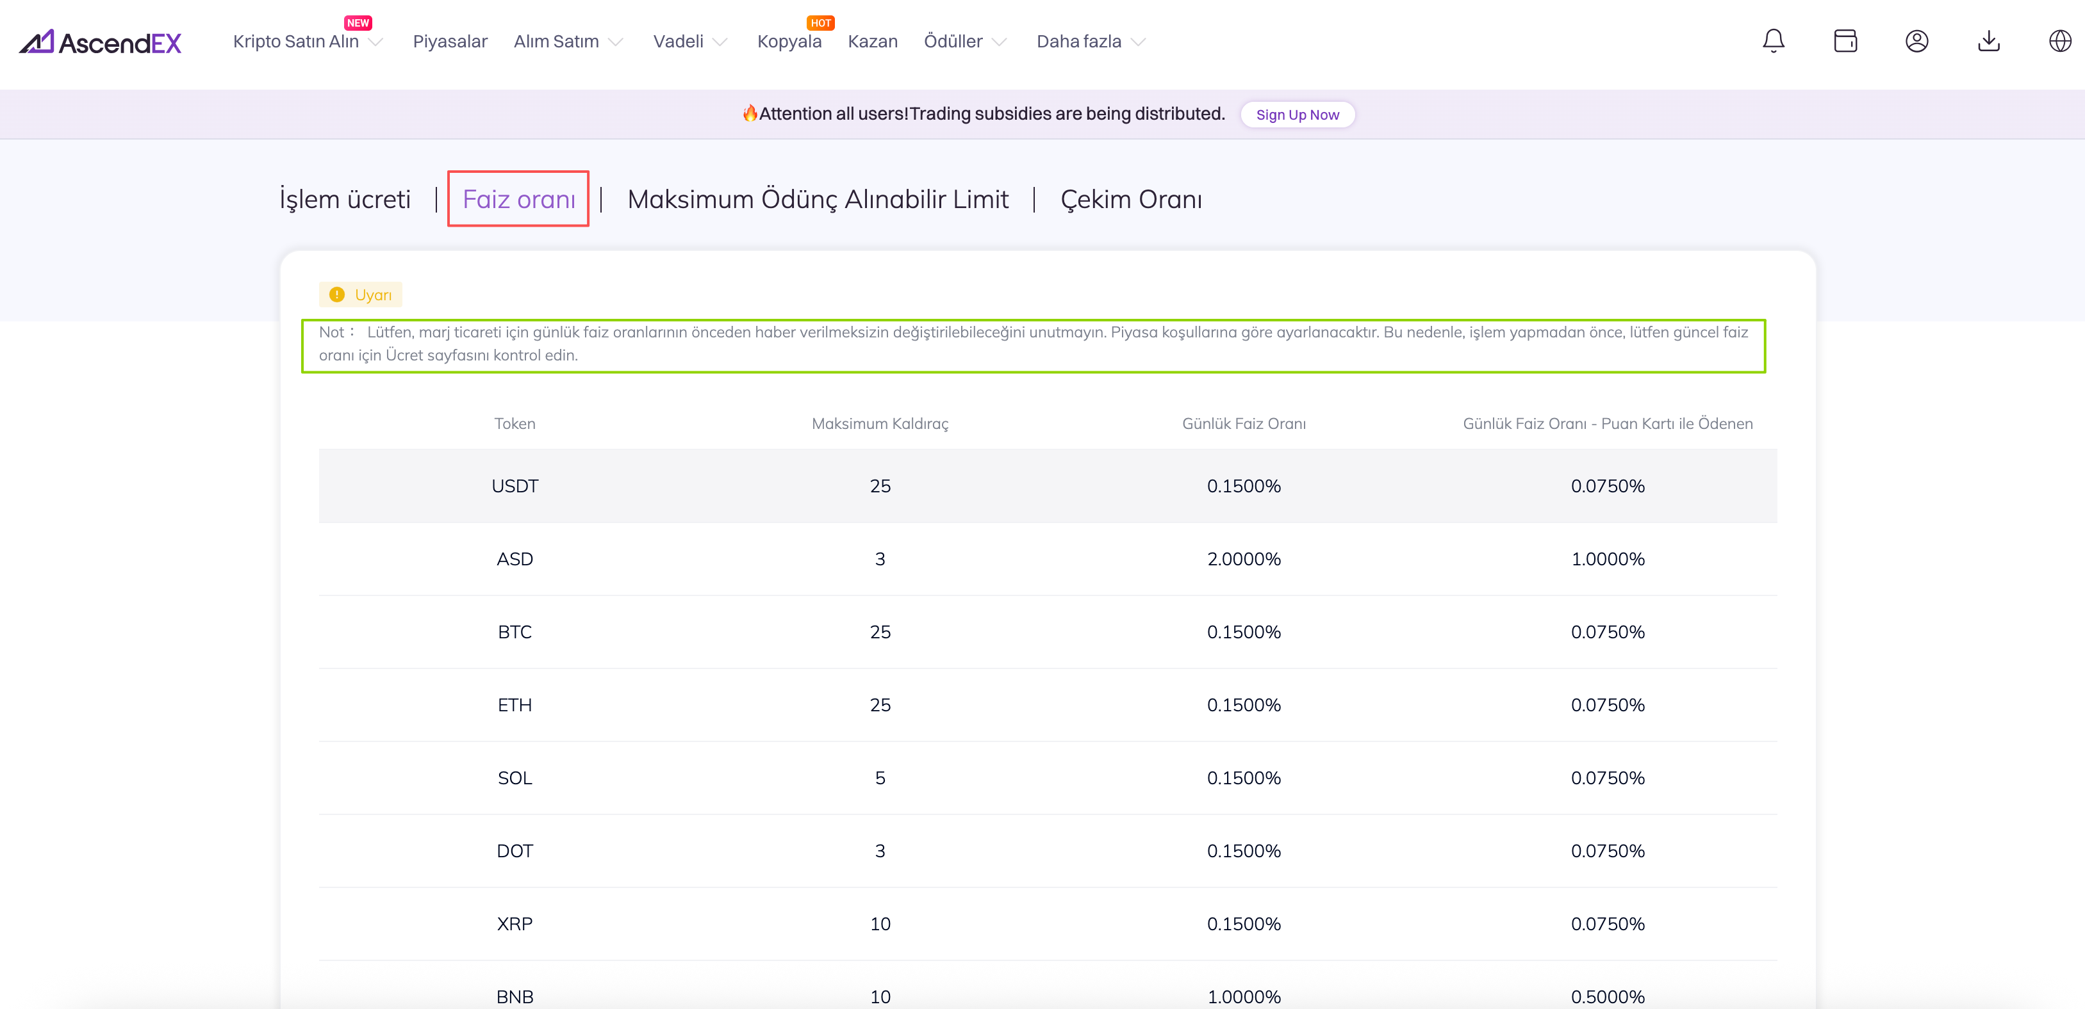2085x1009 pixels.
Task: Switch to Maksimum Ödünç Alınabilir Limit tab
Action: tap(818, 200)
